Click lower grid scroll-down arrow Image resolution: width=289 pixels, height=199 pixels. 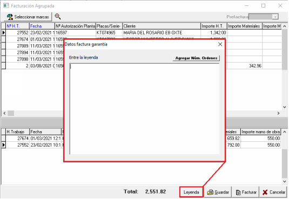[284, 182]
